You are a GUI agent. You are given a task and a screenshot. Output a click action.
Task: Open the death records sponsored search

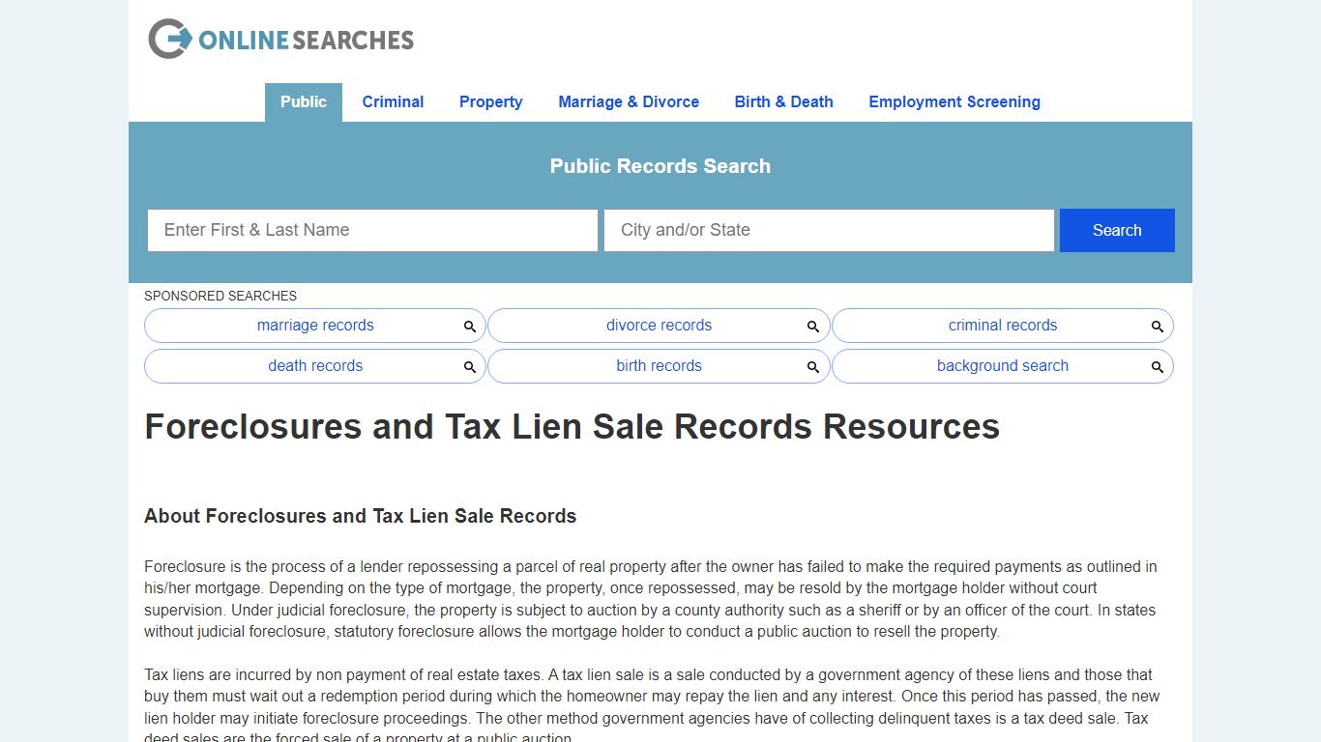(315, 366)
